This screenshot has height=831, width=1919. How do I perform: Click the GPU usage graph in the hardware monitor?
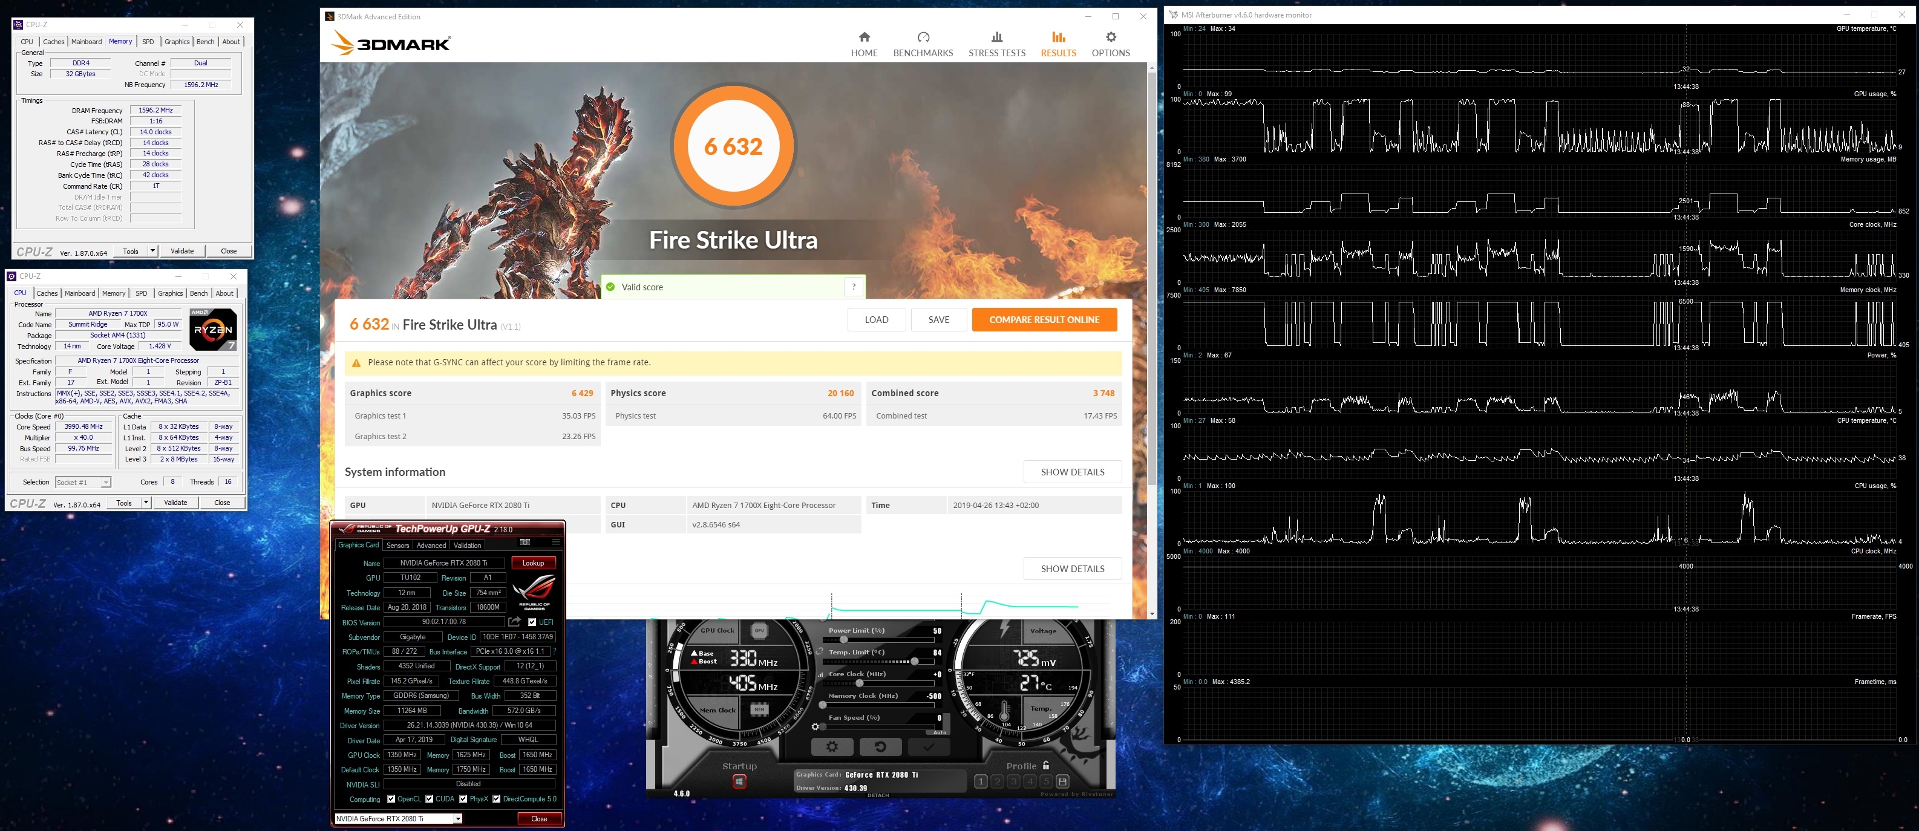pos(1538,125)
